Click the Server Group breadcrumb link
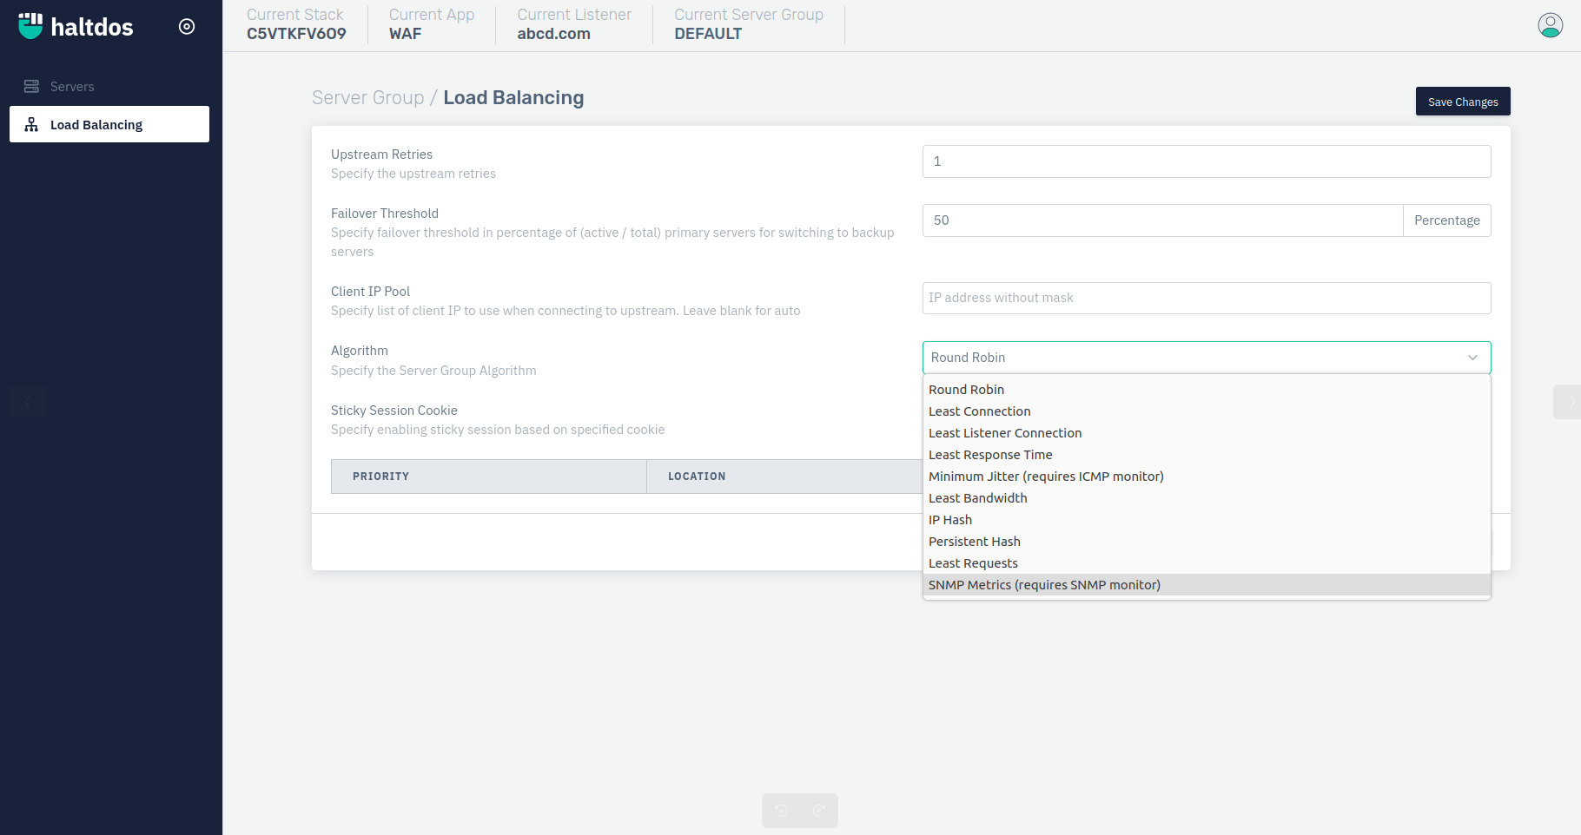This screenshot has width=1581, height=835. coord(368,97)
